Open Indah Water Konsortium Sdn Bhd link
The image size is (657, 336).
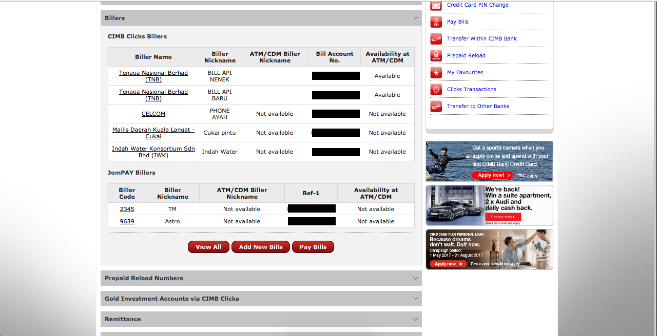coord(153,152)
